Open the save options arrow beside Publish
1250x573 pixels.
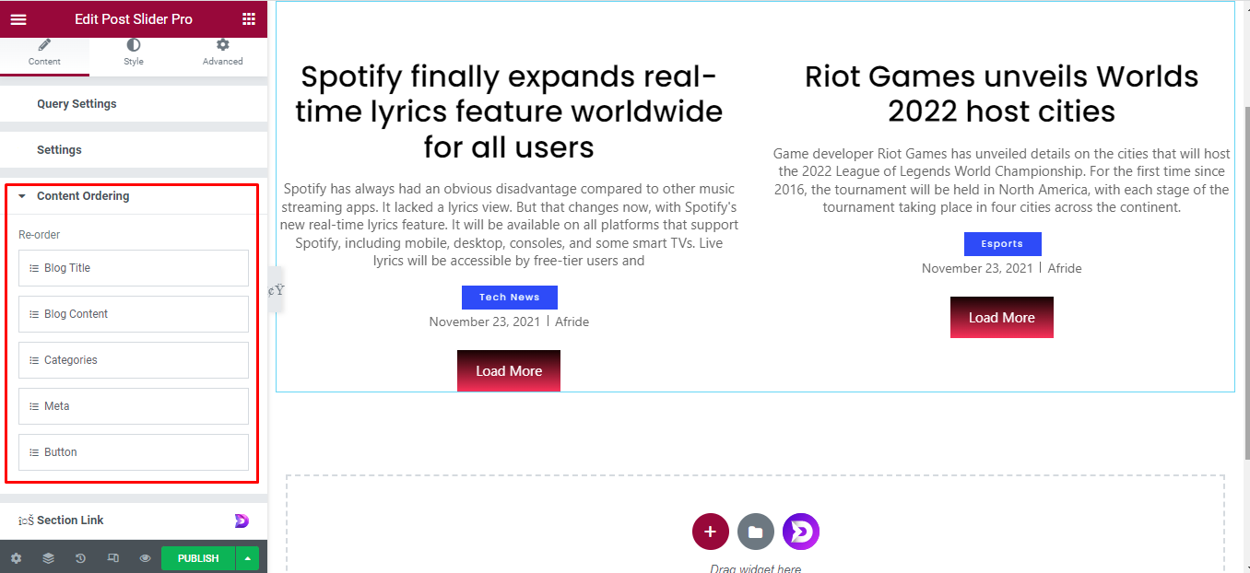(x=247, y=558)
